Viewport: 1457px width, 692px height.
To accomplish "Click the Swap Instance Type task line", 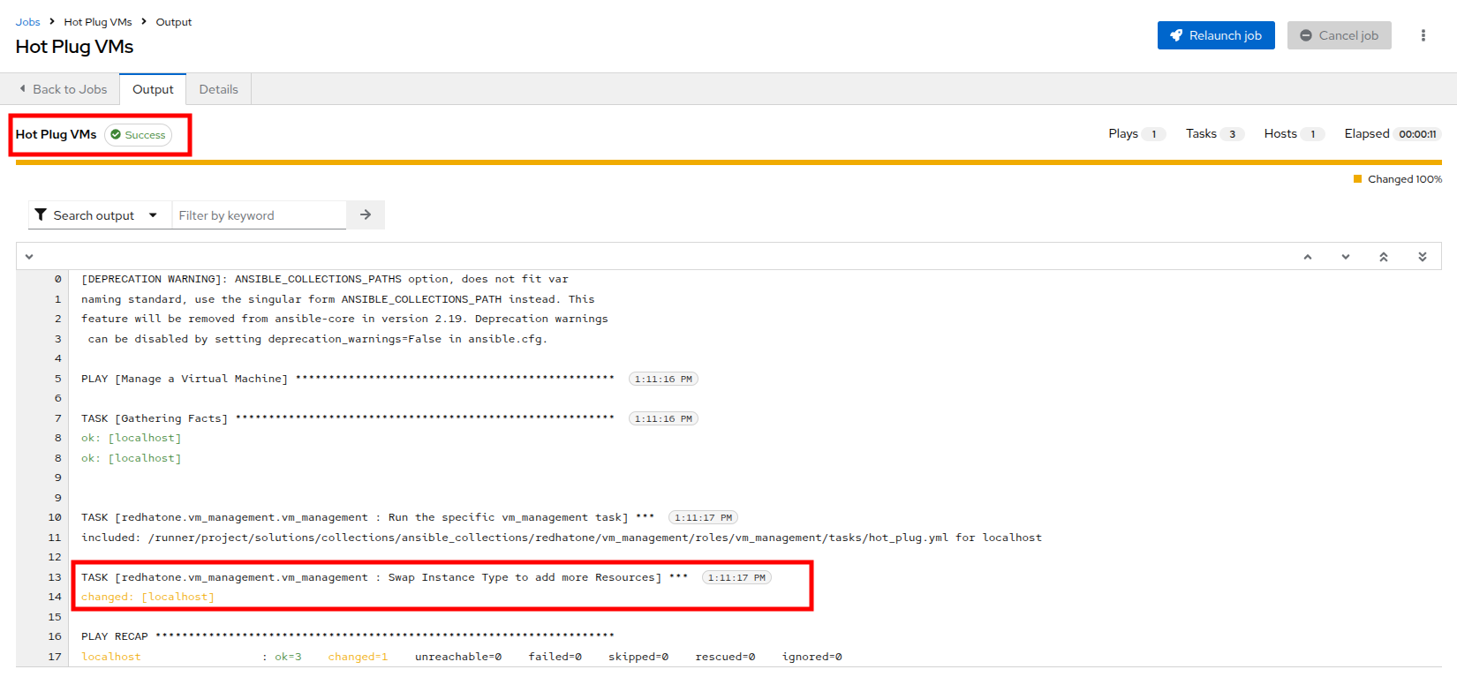I will 371,577.
